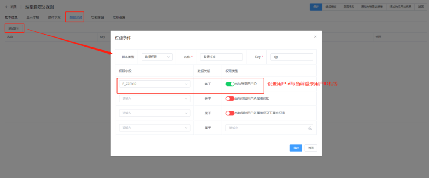Click the 请输入 user field in last row
This screenshot has width=429, height=178.
point(269,128)
